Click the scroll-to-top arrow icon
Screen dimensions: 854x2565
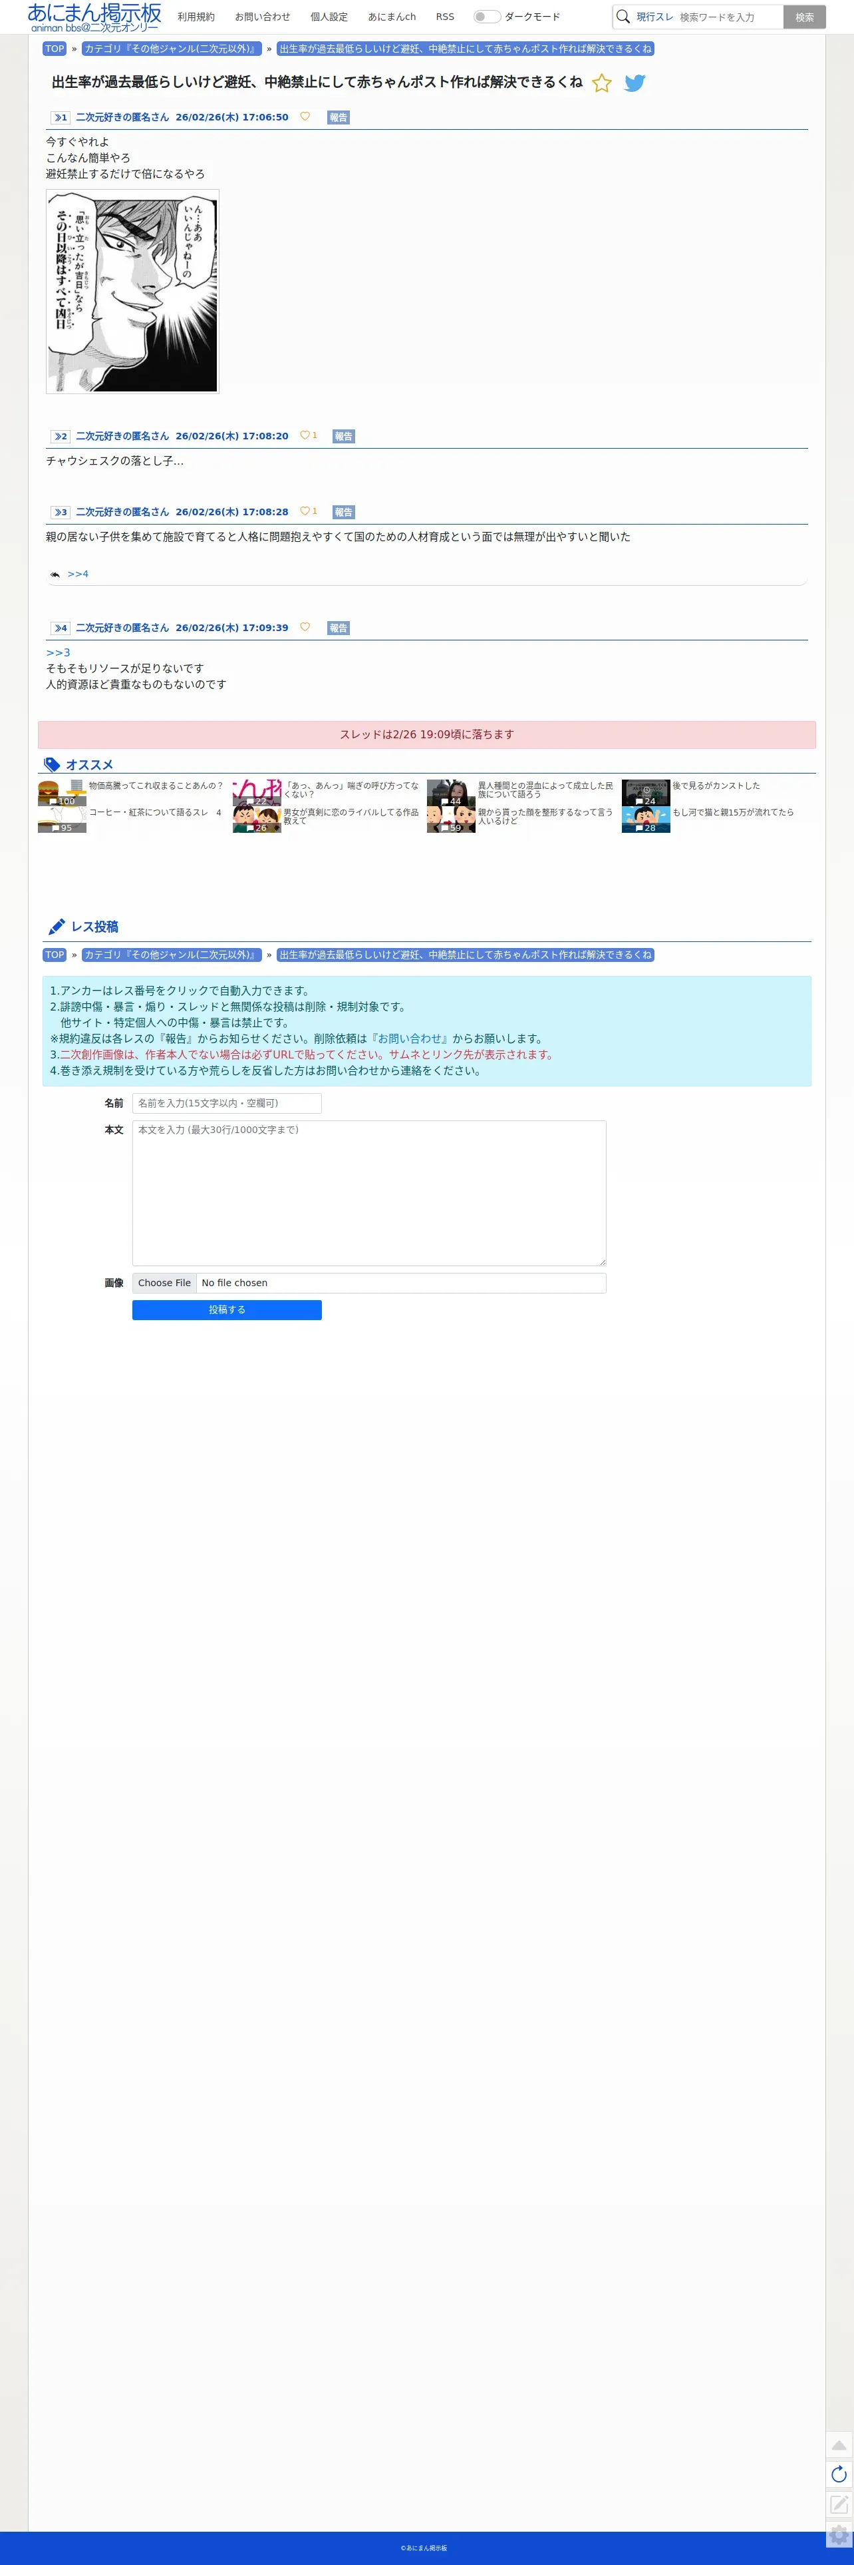[839, 2445]
